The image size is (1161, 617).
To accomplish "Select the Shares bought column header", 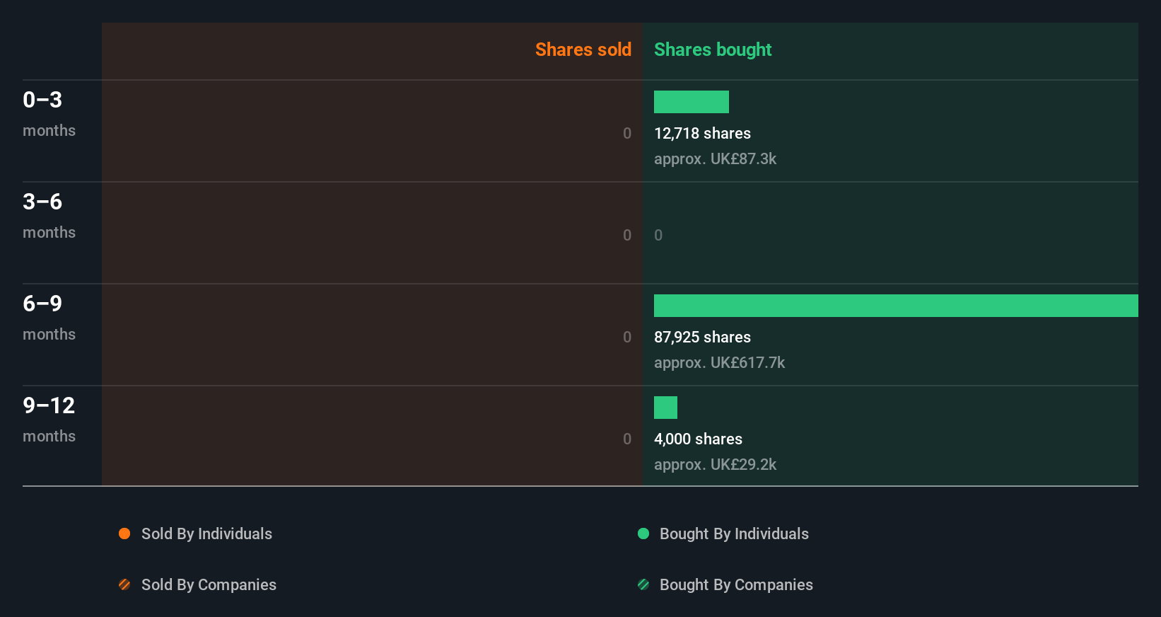I will (x=713, y=50).
